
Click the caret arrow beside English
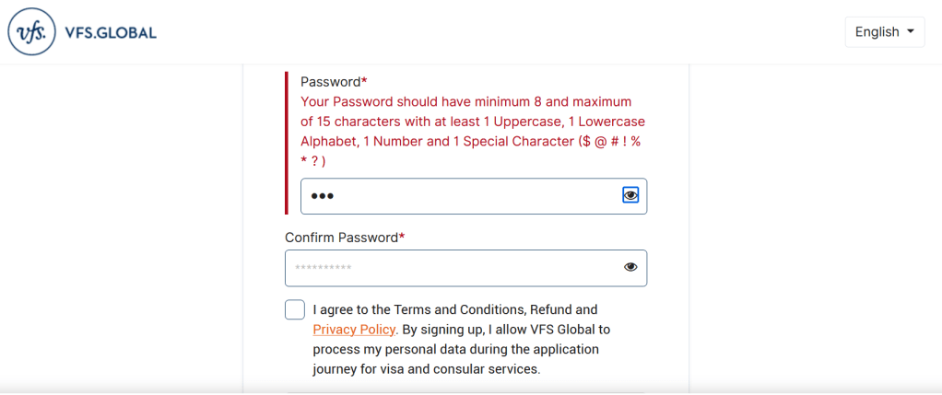(911, 31)
